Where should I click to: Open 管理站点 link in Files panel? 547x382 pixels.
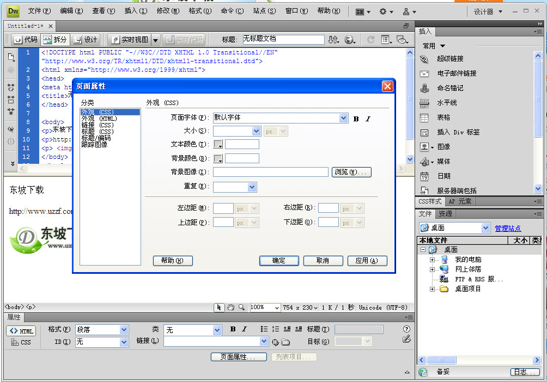coord(508,227)
